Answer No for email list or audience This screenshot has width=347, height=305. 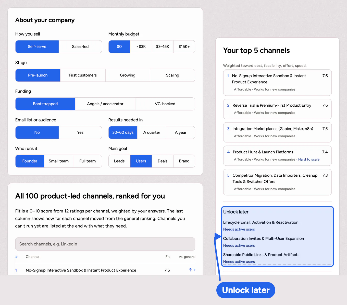click(x=37, y=132)
